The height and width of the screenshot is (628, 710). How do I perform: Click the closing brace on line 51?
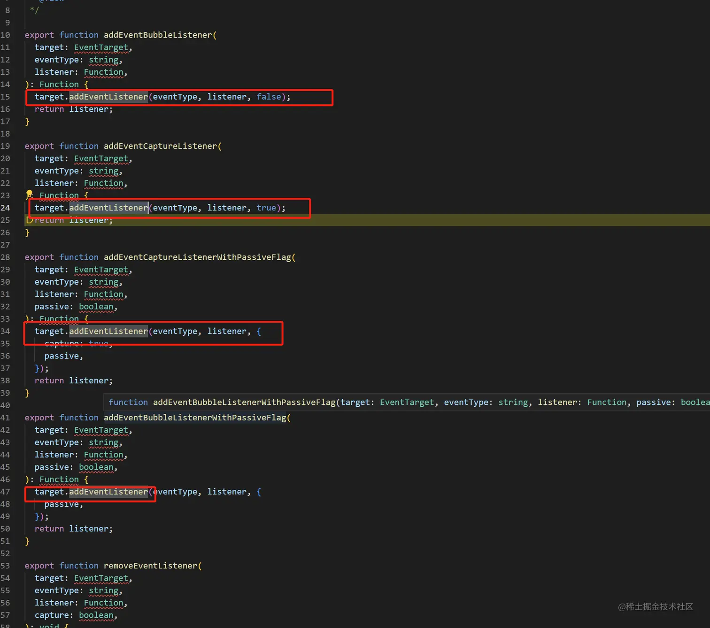pyautogui.click(x=27, y=541)
